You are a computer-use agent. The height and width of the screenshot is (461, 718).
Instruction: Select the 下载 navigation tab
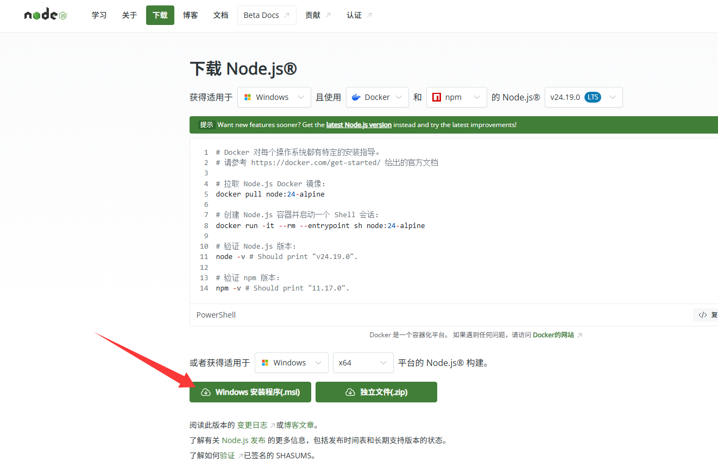(x=160, y=15)
